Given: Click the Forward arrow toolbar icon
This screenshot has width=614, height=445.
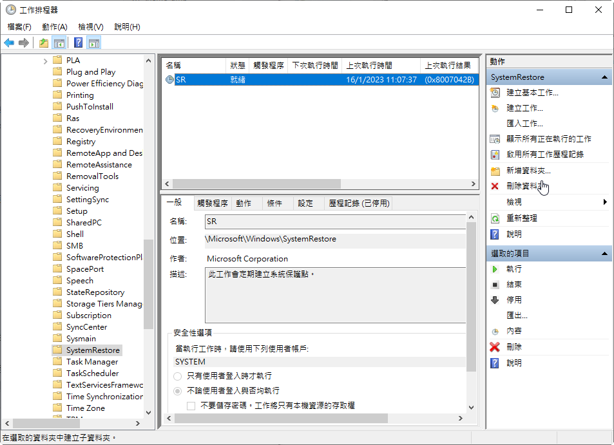Looking at the screenshot, I should coord(23,43).
